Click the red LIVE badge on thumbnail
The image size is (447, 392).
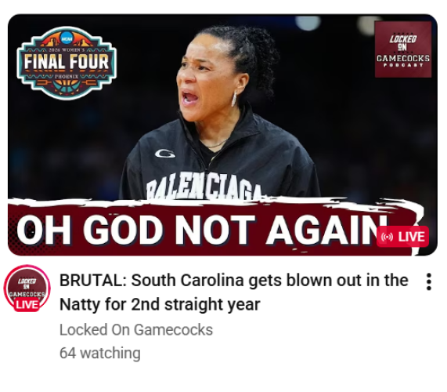pyautogui.click(x=402, y=237)
